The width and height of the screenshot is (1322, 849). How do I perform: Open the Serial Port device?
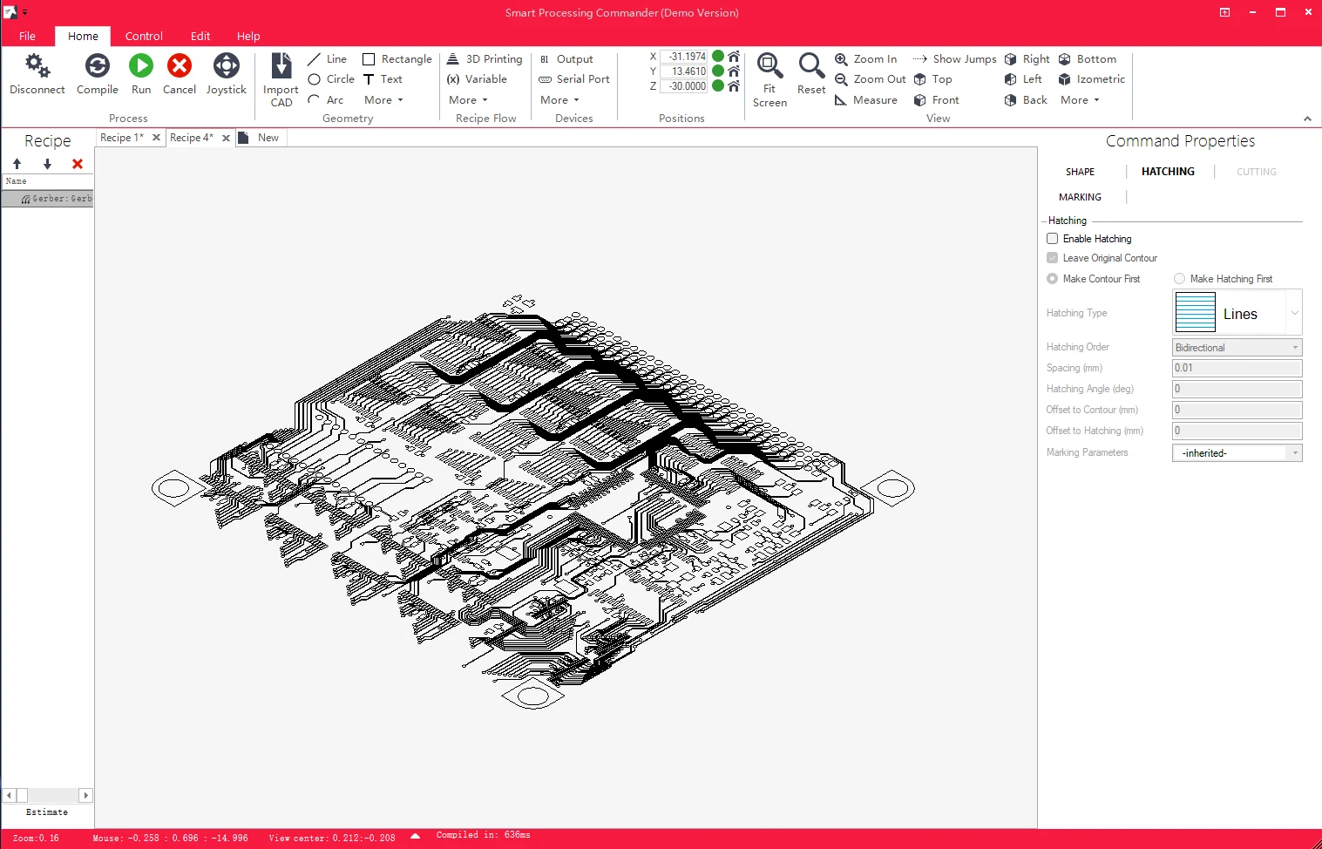574,79
